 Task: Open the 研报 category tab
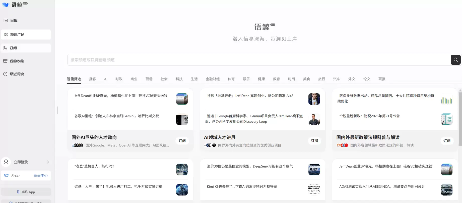pyautogui.click(x=382, y=79)
